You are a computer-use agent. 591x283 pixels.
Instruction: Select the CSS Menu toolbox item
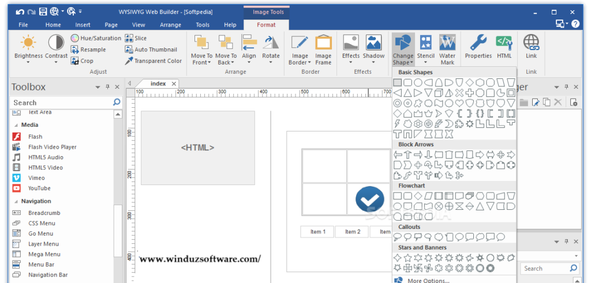tap(34, 223)
